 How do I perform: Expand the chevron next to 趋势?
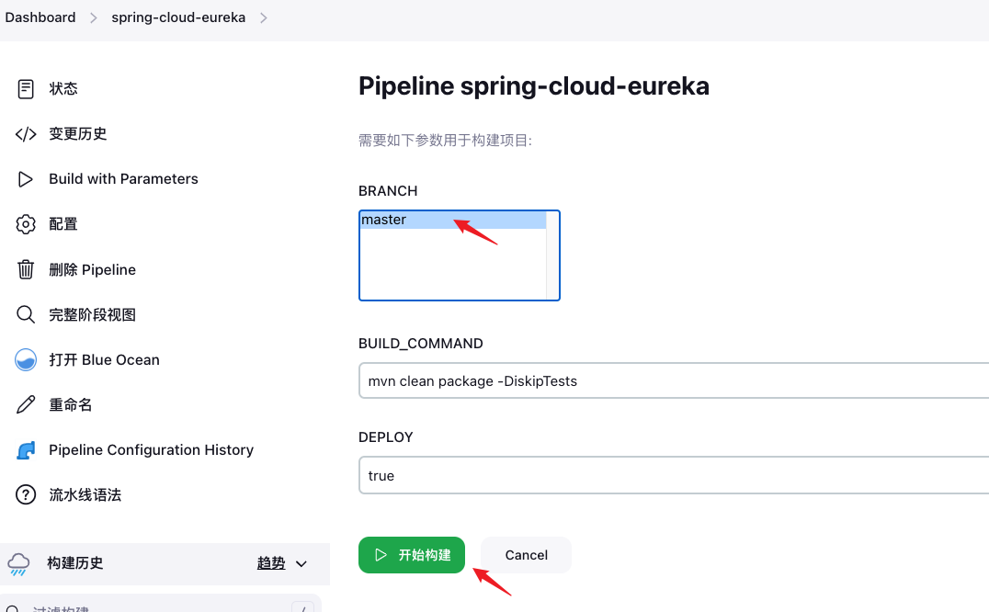301,564
